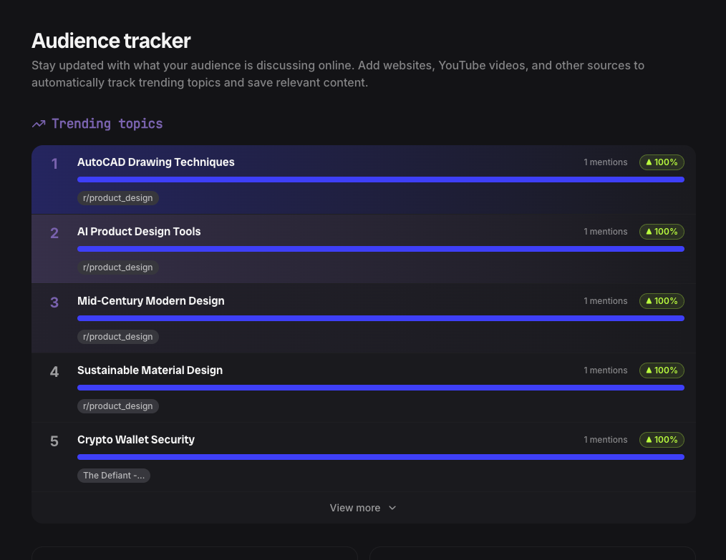This screenshot has width=726, height=560.
Task: Click the r/product_design tag under Mid-Century Modern Design
Action: click(118, 337)
